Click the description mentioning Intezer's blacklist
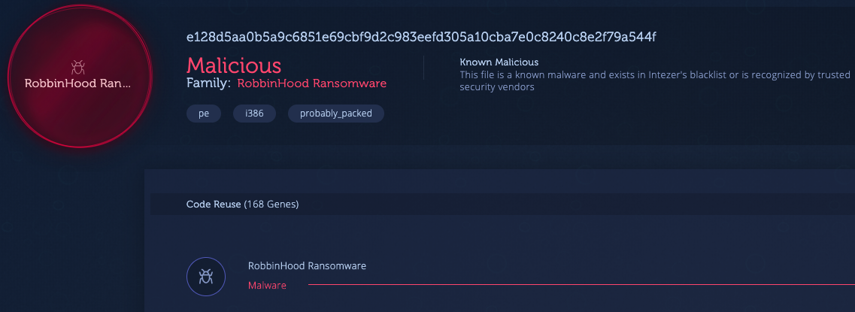The height and width of the screenshot is (312, 855). point(654,75)
